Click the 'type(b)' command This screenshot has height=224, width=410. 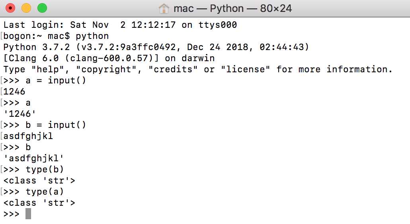(x=45, y=170)
